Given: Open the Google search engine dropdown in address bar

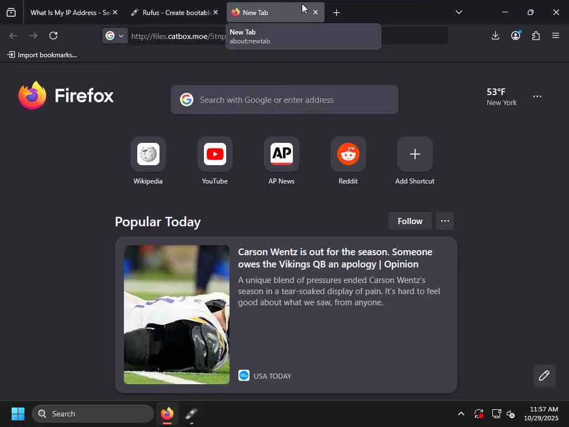Looking at the screenshot, I should pos(114,36).
